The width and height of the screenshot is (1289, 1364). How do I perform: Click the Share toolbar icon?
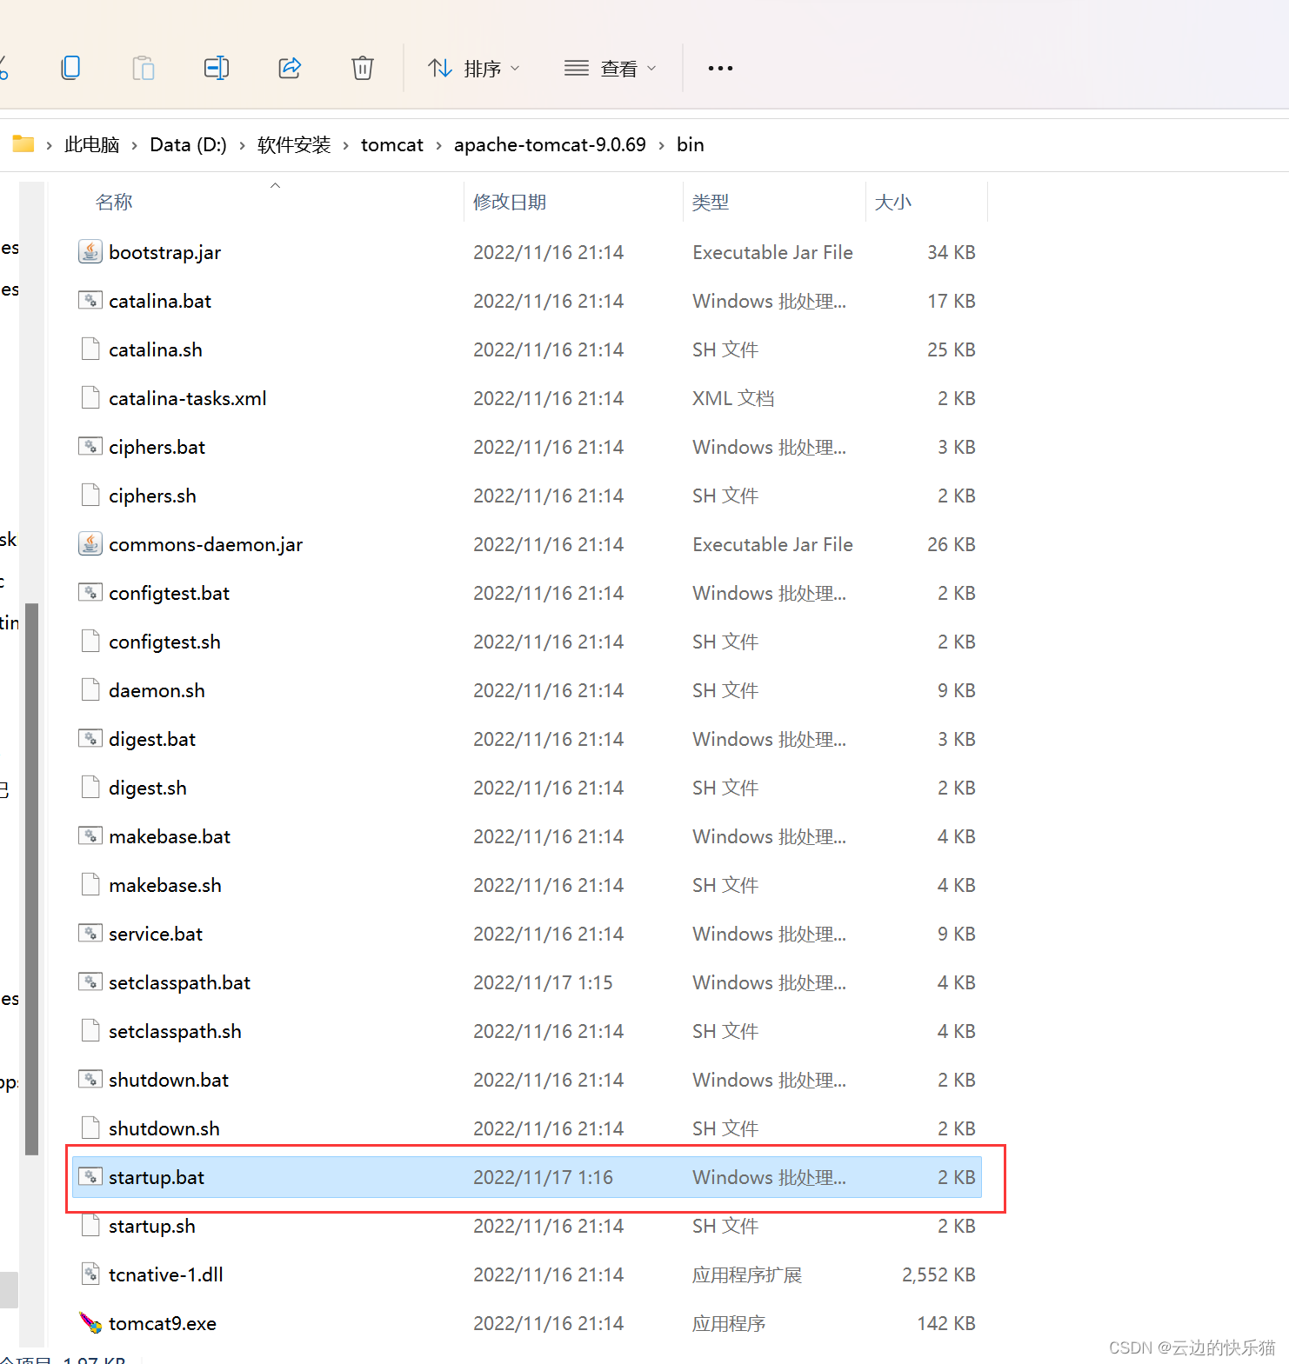click(x=290, y=68)
